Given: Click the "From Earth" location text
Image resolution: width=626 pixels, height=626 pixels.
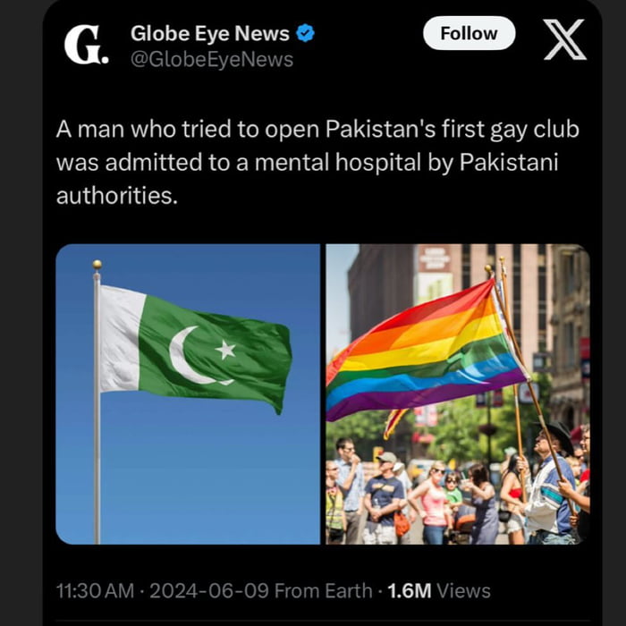Looking at the screenshot, I should coord(324,591).
